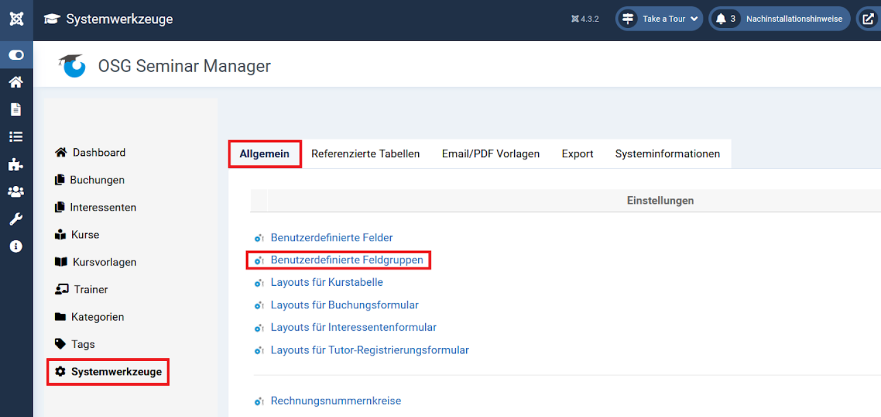
Task: Open the Users group icon in sidebar
Action: (16, 192)
